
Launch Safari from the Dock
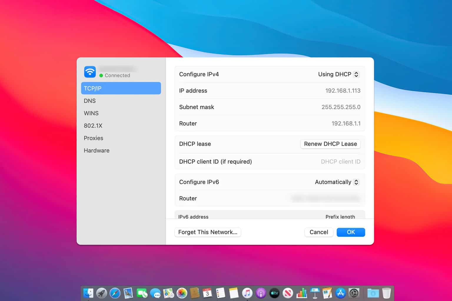(115, 293)
